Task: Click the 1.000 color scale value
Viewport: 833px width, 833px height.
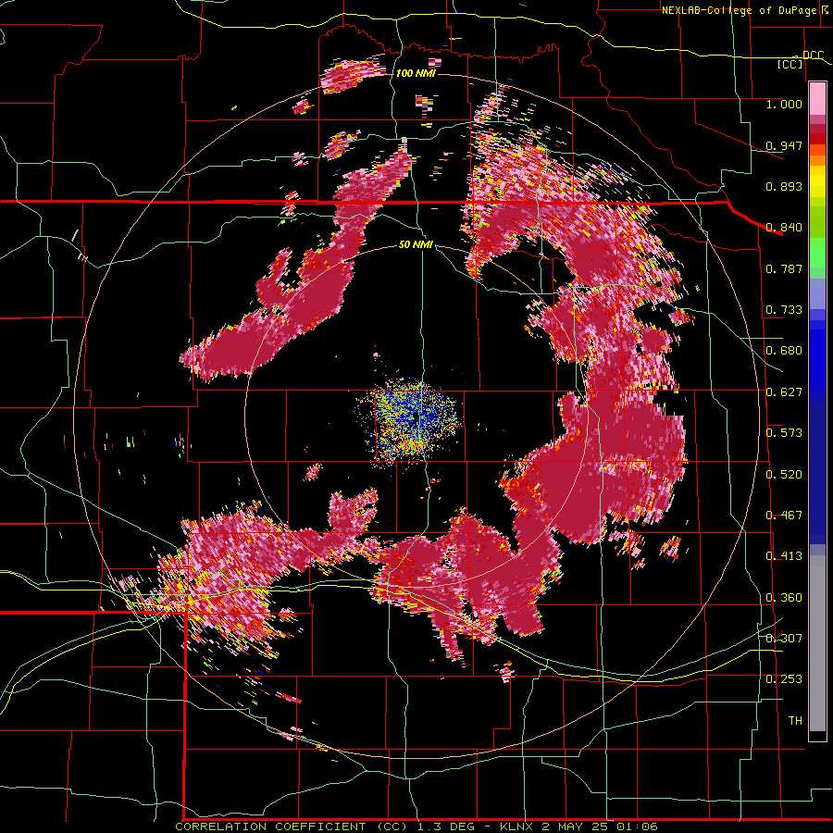Action: coord(784,104)
